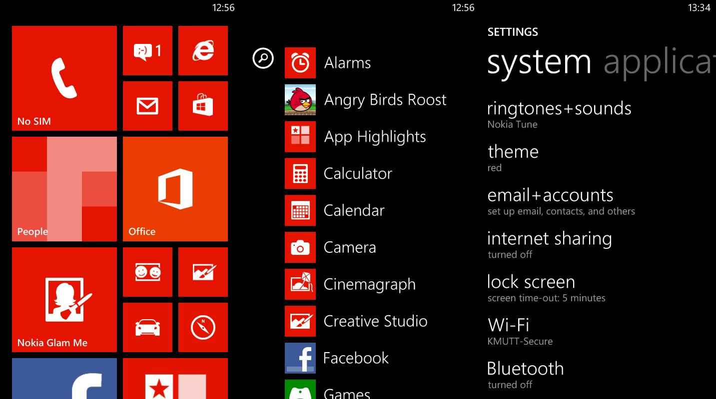716x399 pixels.
Task: Click the 'screen time-out: 5 minutes' text
Action: pos(546,298)
